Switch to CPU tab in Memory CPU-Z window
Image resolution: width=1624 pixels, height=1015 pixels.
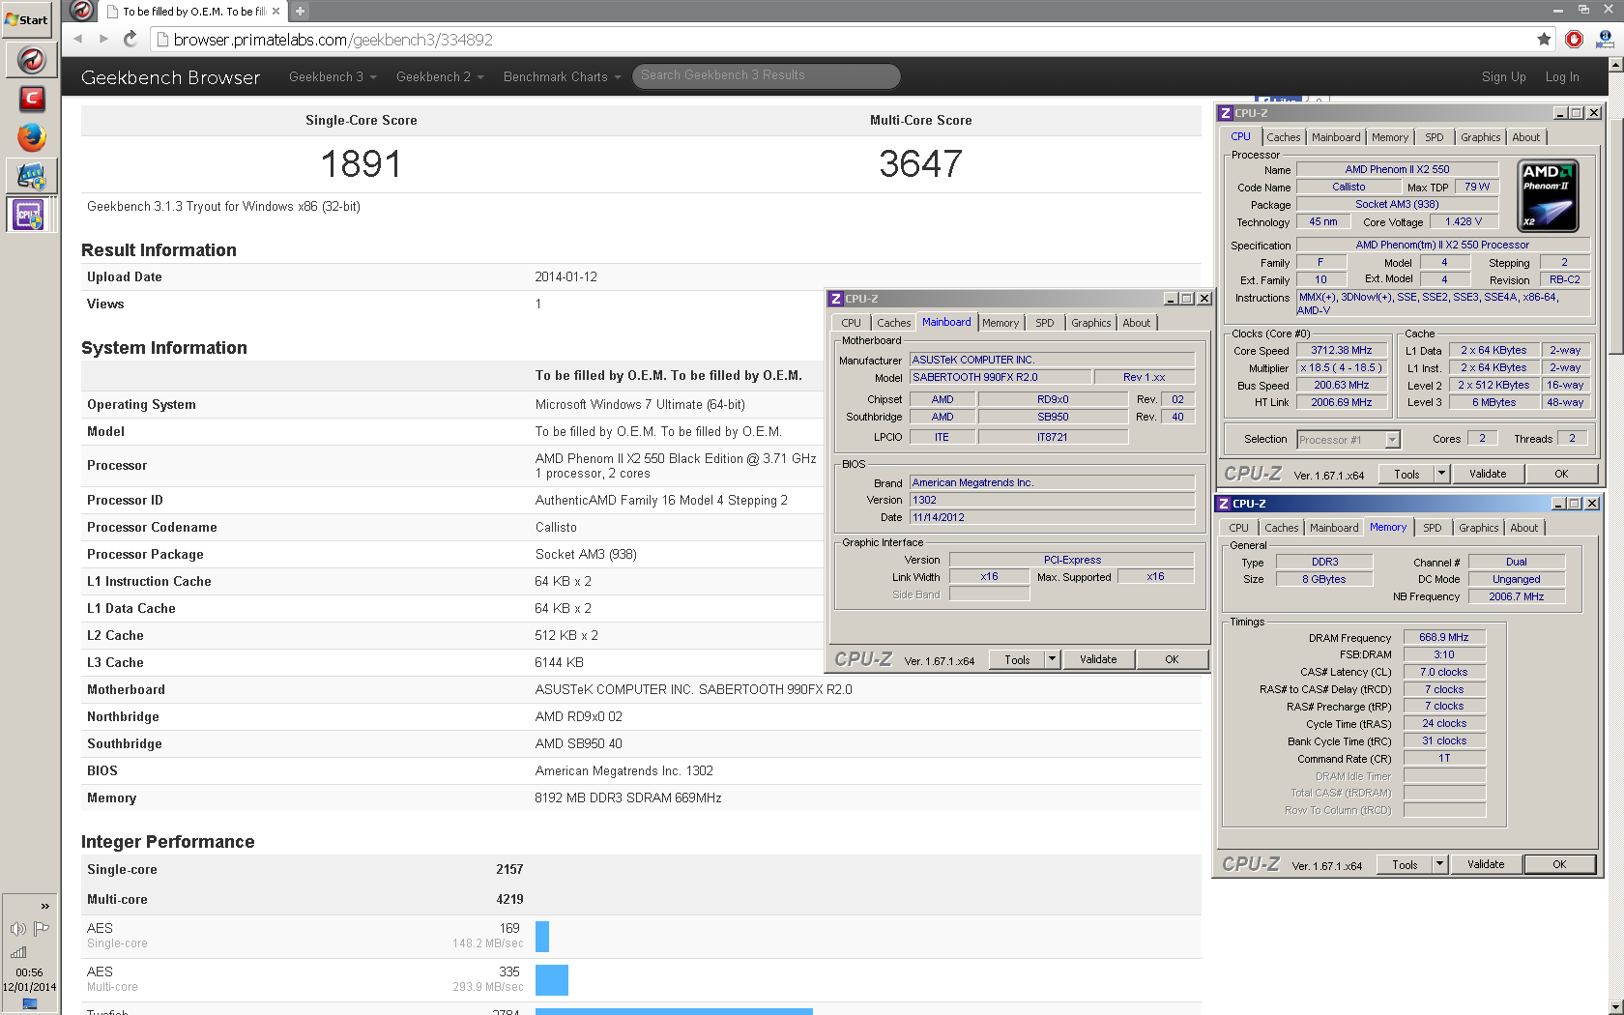(1238, 528)
